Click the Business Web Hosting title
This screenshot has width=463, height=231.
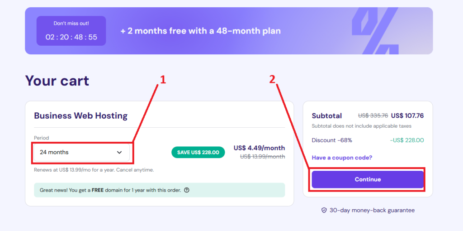[x=80, y=115]
